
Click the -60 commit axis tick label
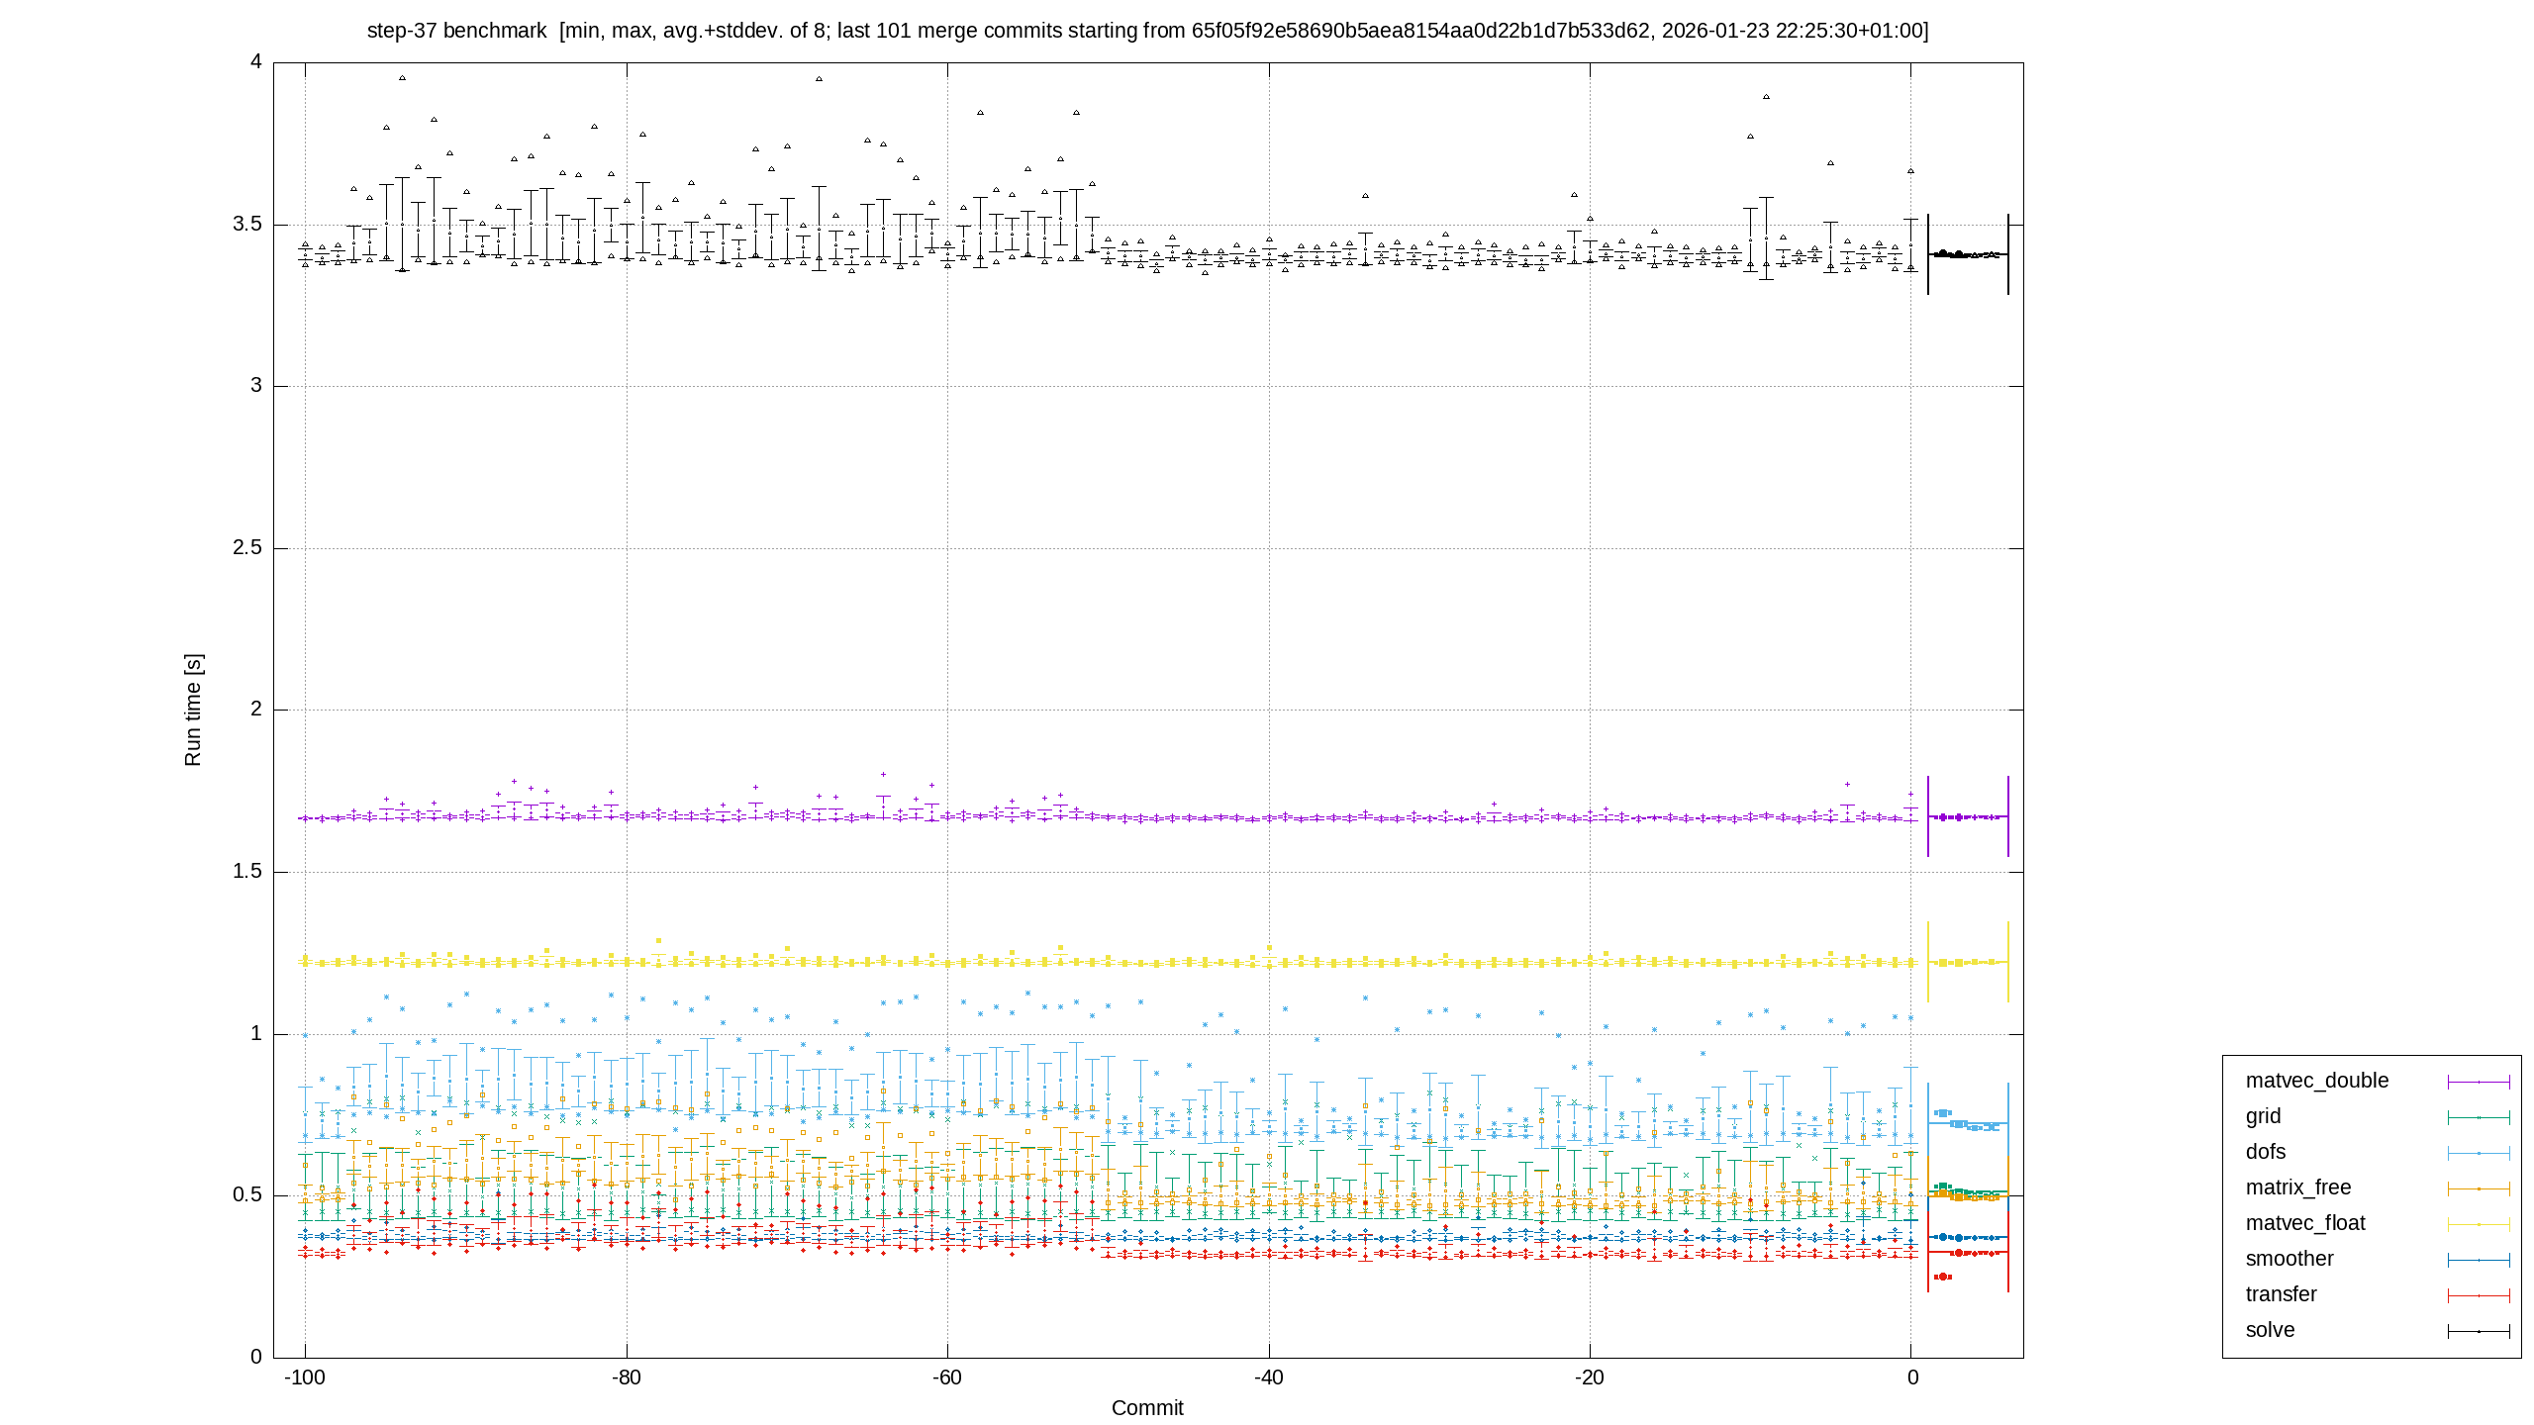[947, 1377]
